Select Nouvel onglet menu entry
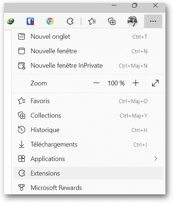173x203 pixels. [x=88, y=37]
